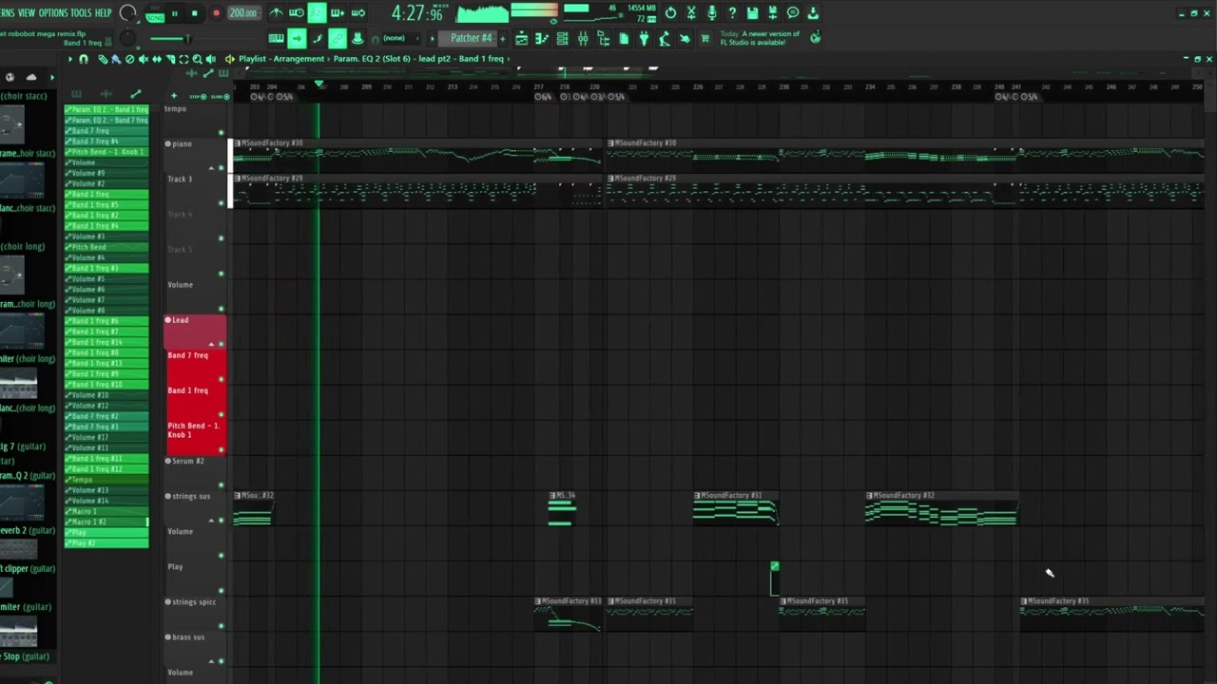Toggle step editing icon
This screenshot has height=684, width=1217.
point(318,38)
